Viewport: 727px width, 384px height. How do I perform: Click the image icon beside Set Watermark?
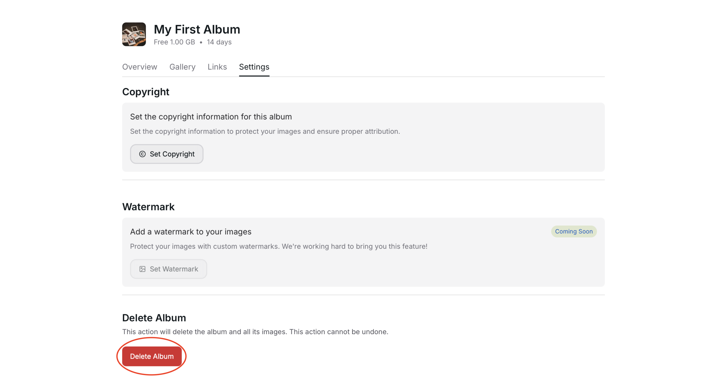pos(142,269)
